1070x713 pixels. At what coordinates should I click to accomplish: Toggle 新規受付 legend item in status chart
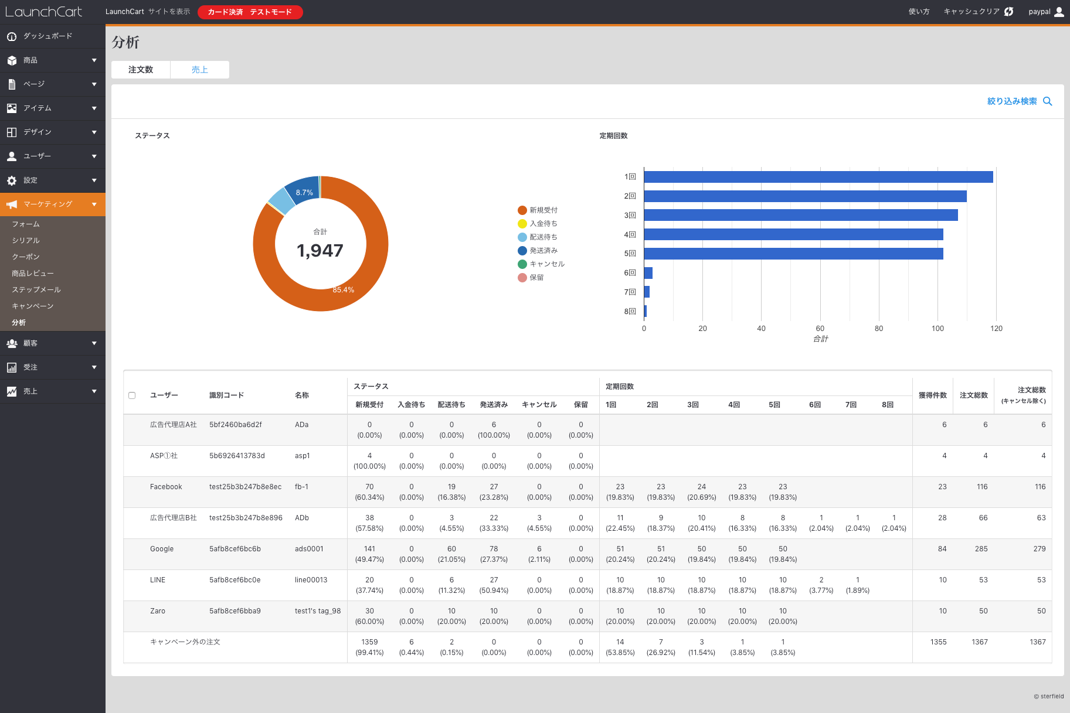tap(538, 210)
